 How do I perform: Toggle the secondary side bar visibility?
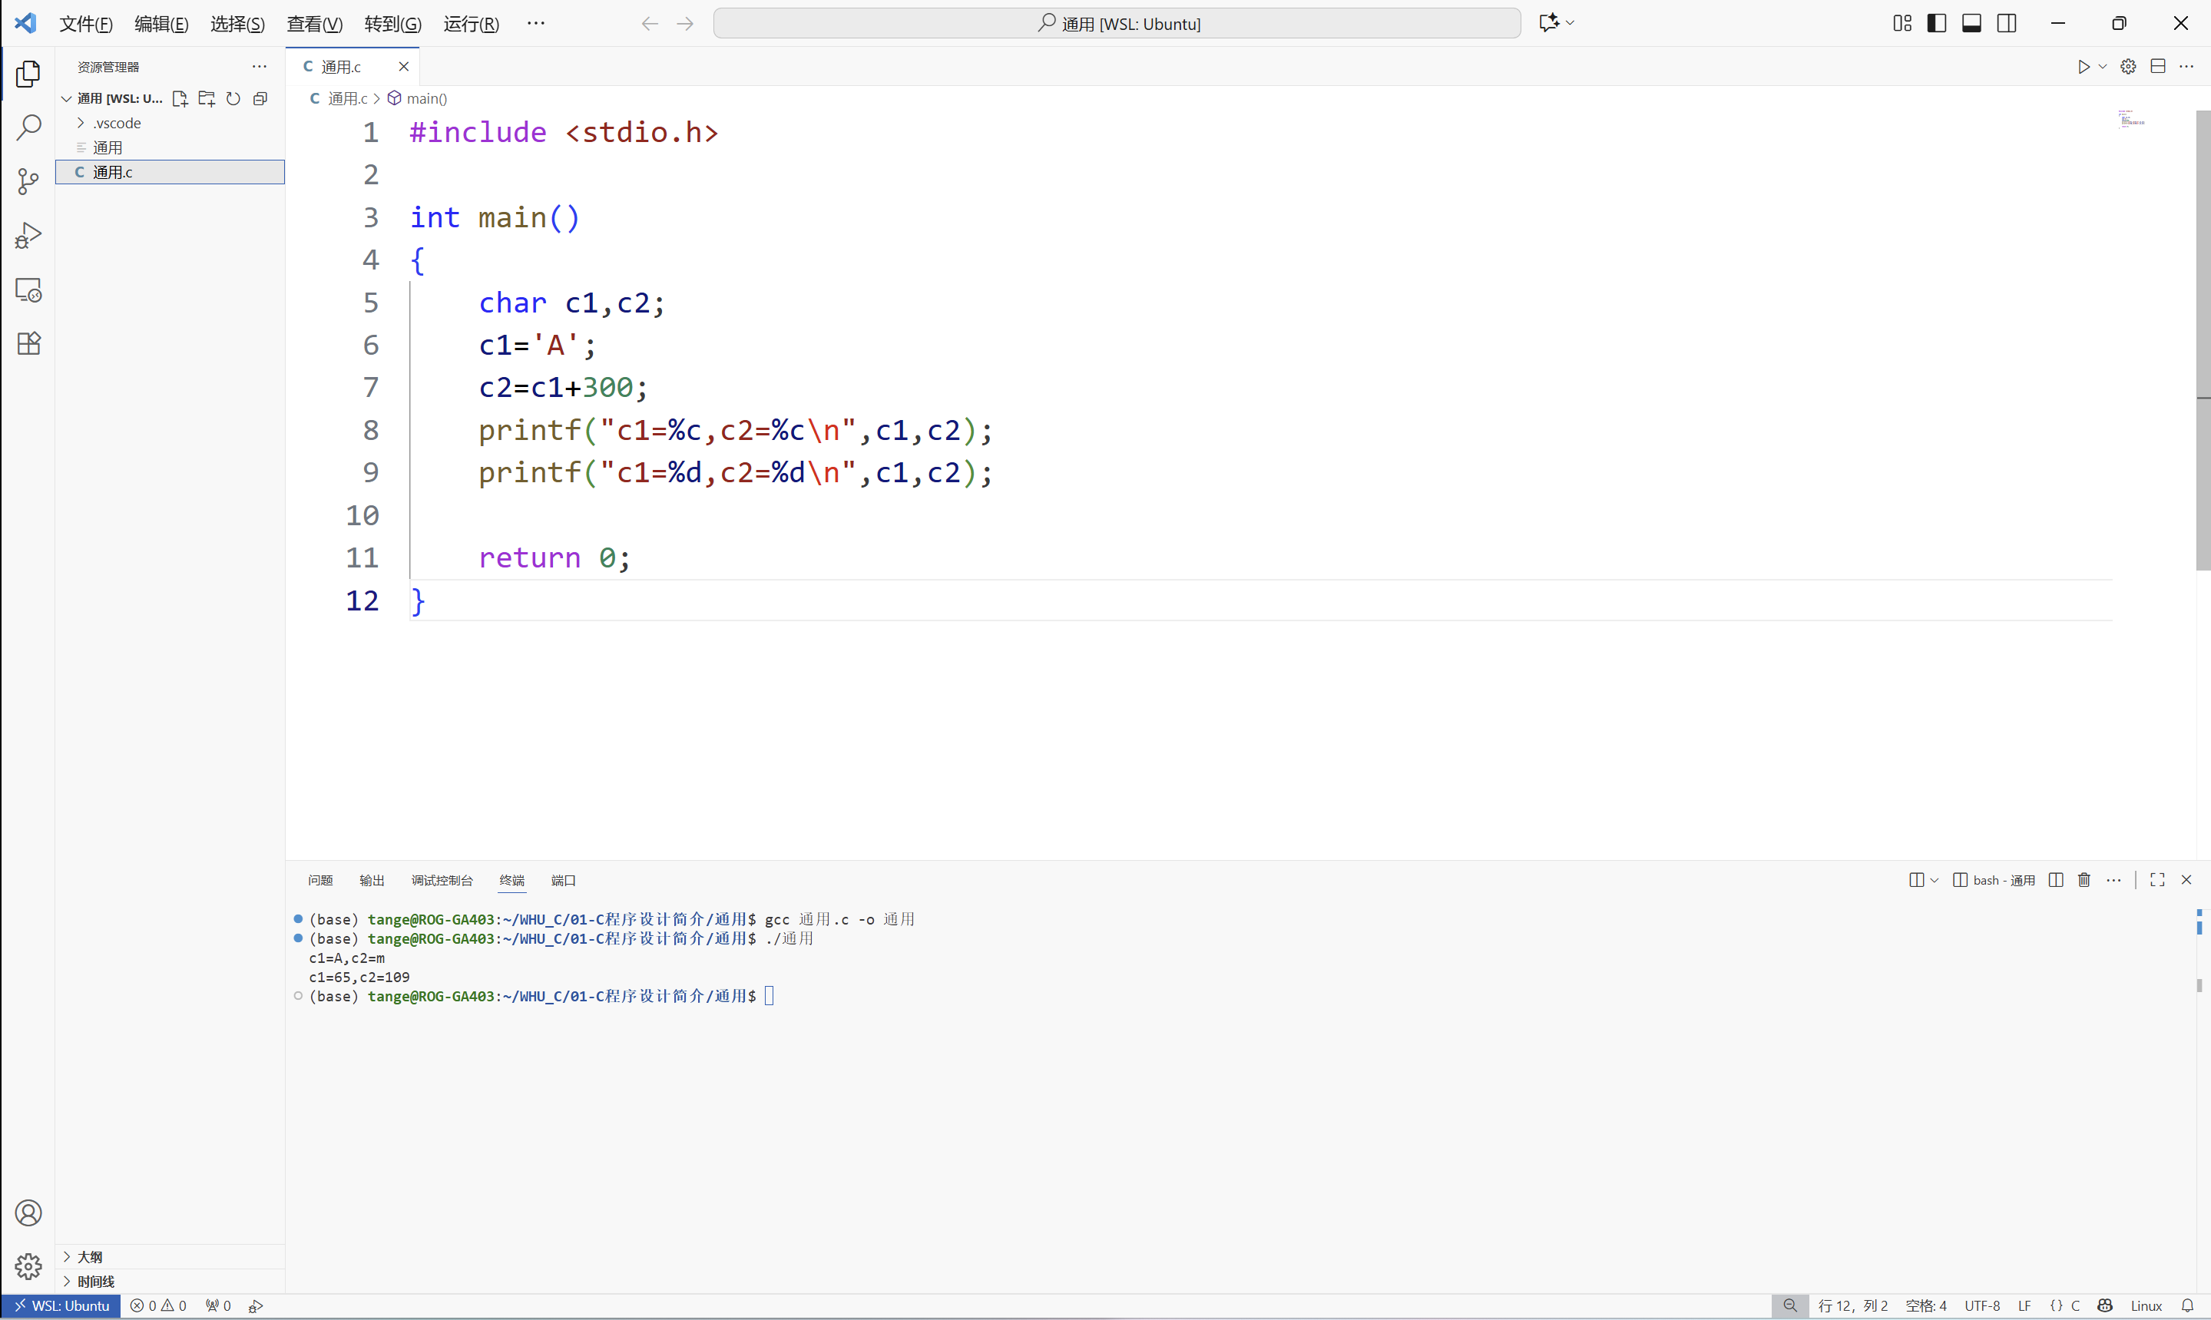point(2007,23)
